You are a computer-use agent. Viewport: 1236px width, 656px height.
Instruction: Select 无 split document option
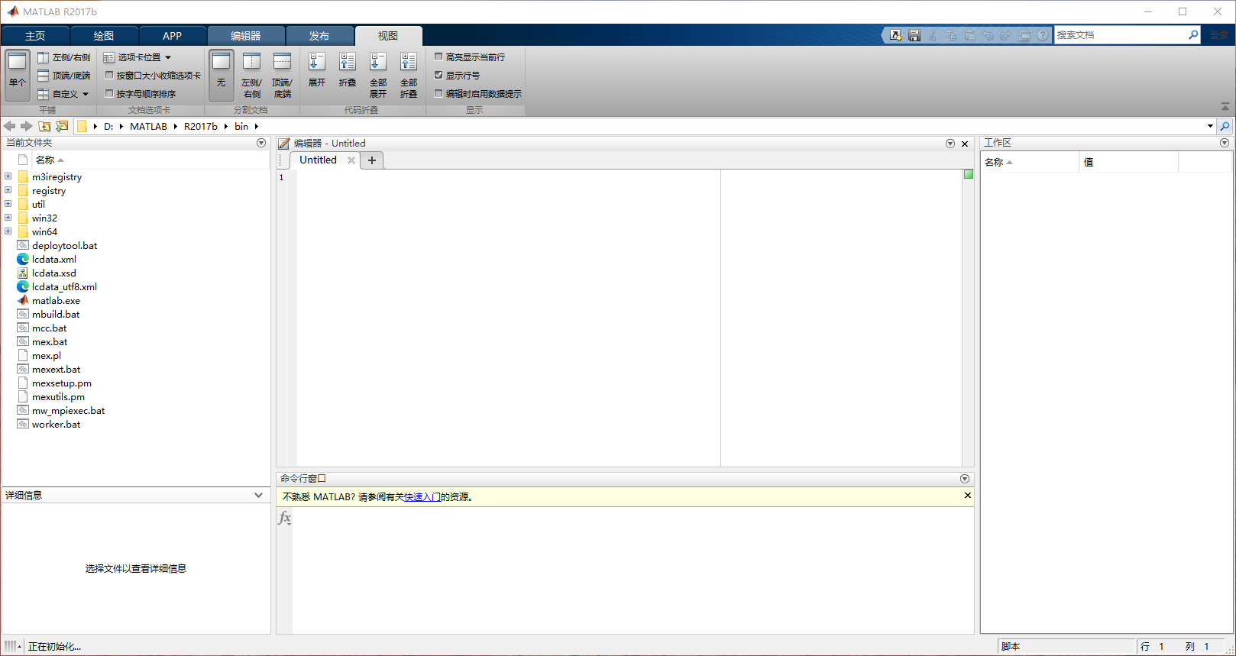pyautogui.click(x=222, y=75)
